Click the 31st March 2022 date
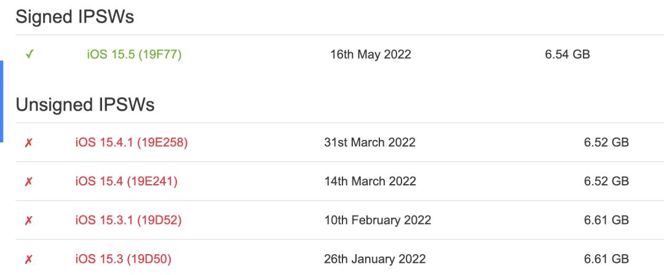 tap(370, 142)
